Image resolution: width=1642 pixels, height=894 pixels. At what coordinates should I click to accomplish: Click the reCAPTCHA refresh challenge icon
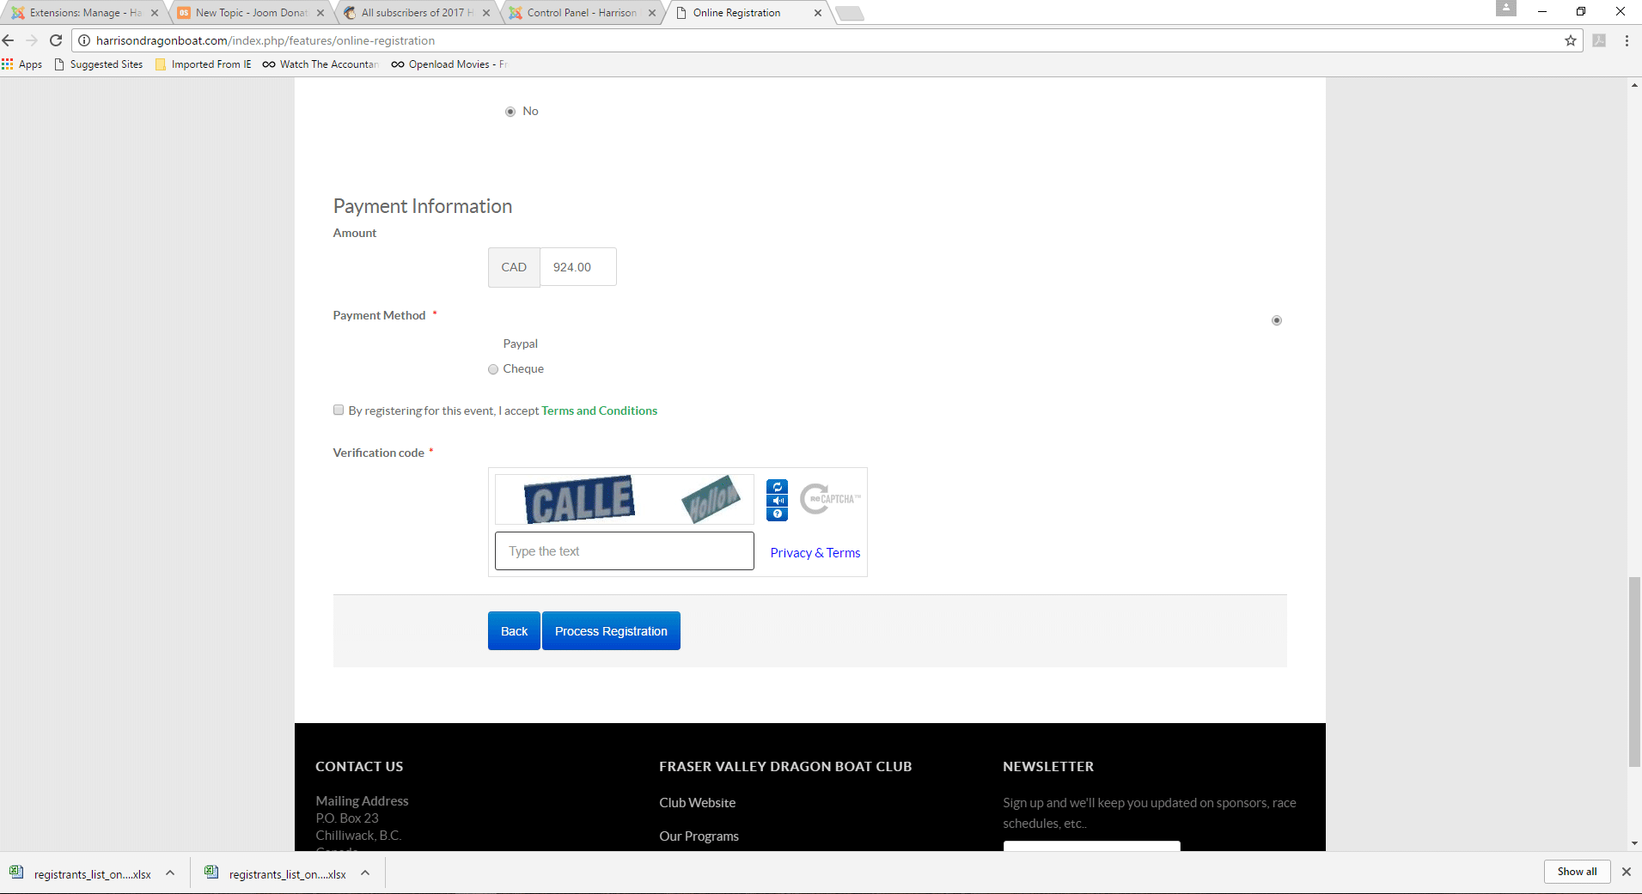tap(777, 487)
